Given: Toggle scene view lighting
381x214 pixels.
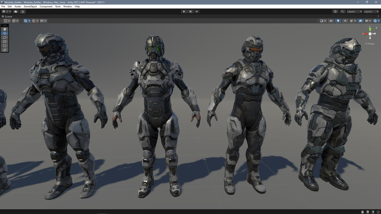Looking at the screenshot, I should point(338,21).
